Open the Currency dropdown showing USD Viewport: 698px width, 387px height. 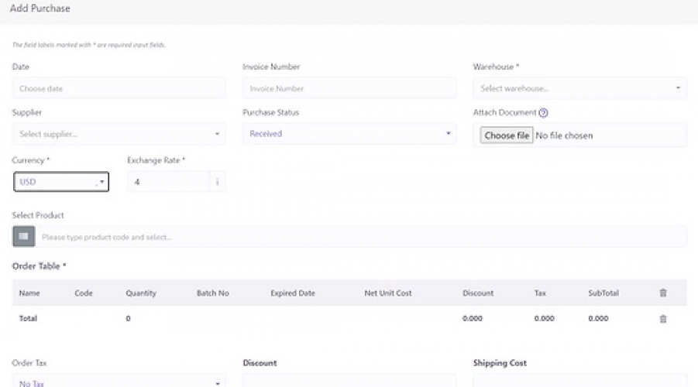pos(61,181)
